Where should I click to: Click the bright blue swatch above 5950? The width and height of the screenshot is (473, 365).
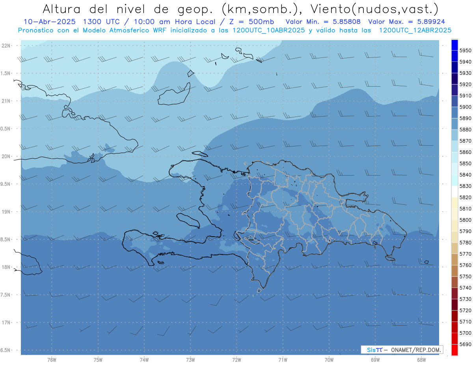pos(454,45)
